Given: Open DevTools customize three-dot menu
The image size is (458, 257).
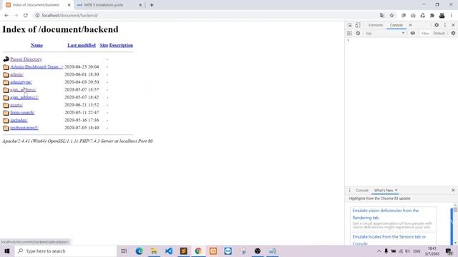Looking at the screenshot, I should coord(445,26).
